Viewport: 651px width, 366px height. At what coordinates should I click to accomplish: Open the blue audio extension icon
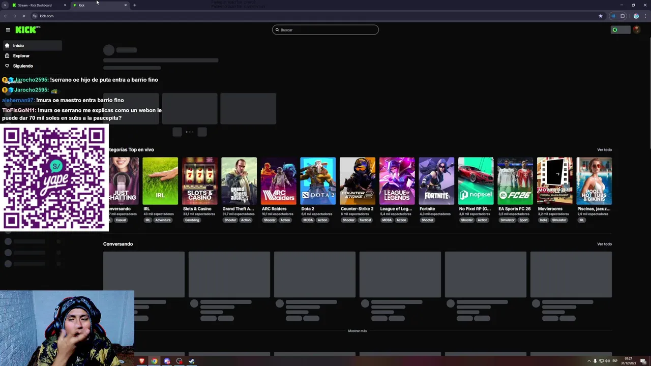[x=613, y=16]
